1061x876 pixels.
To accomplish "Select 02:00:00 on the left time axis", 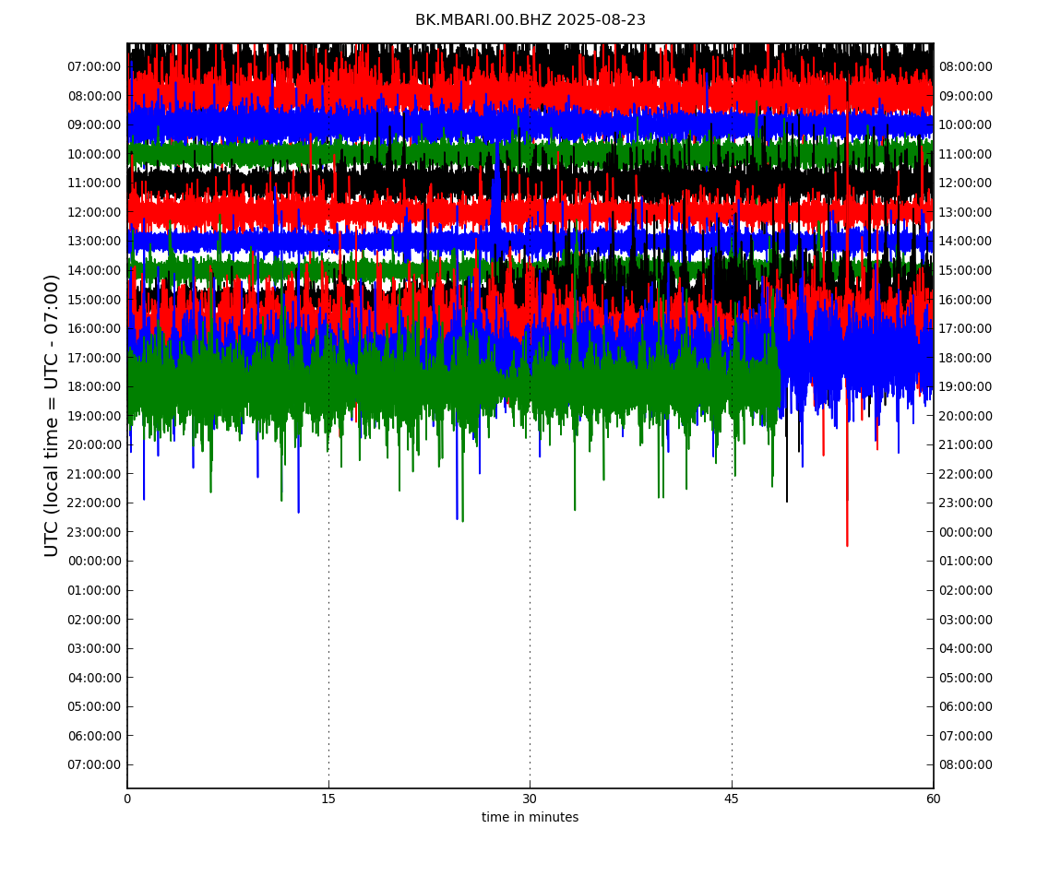I will pos(95,620).
